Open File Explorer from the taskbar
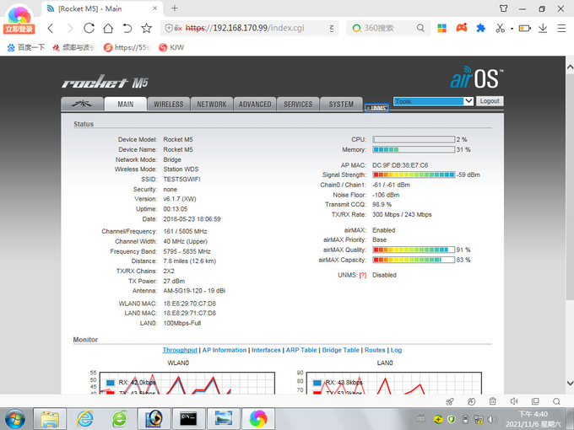Screen dimensions: 574x430 [x=50, y=419]
